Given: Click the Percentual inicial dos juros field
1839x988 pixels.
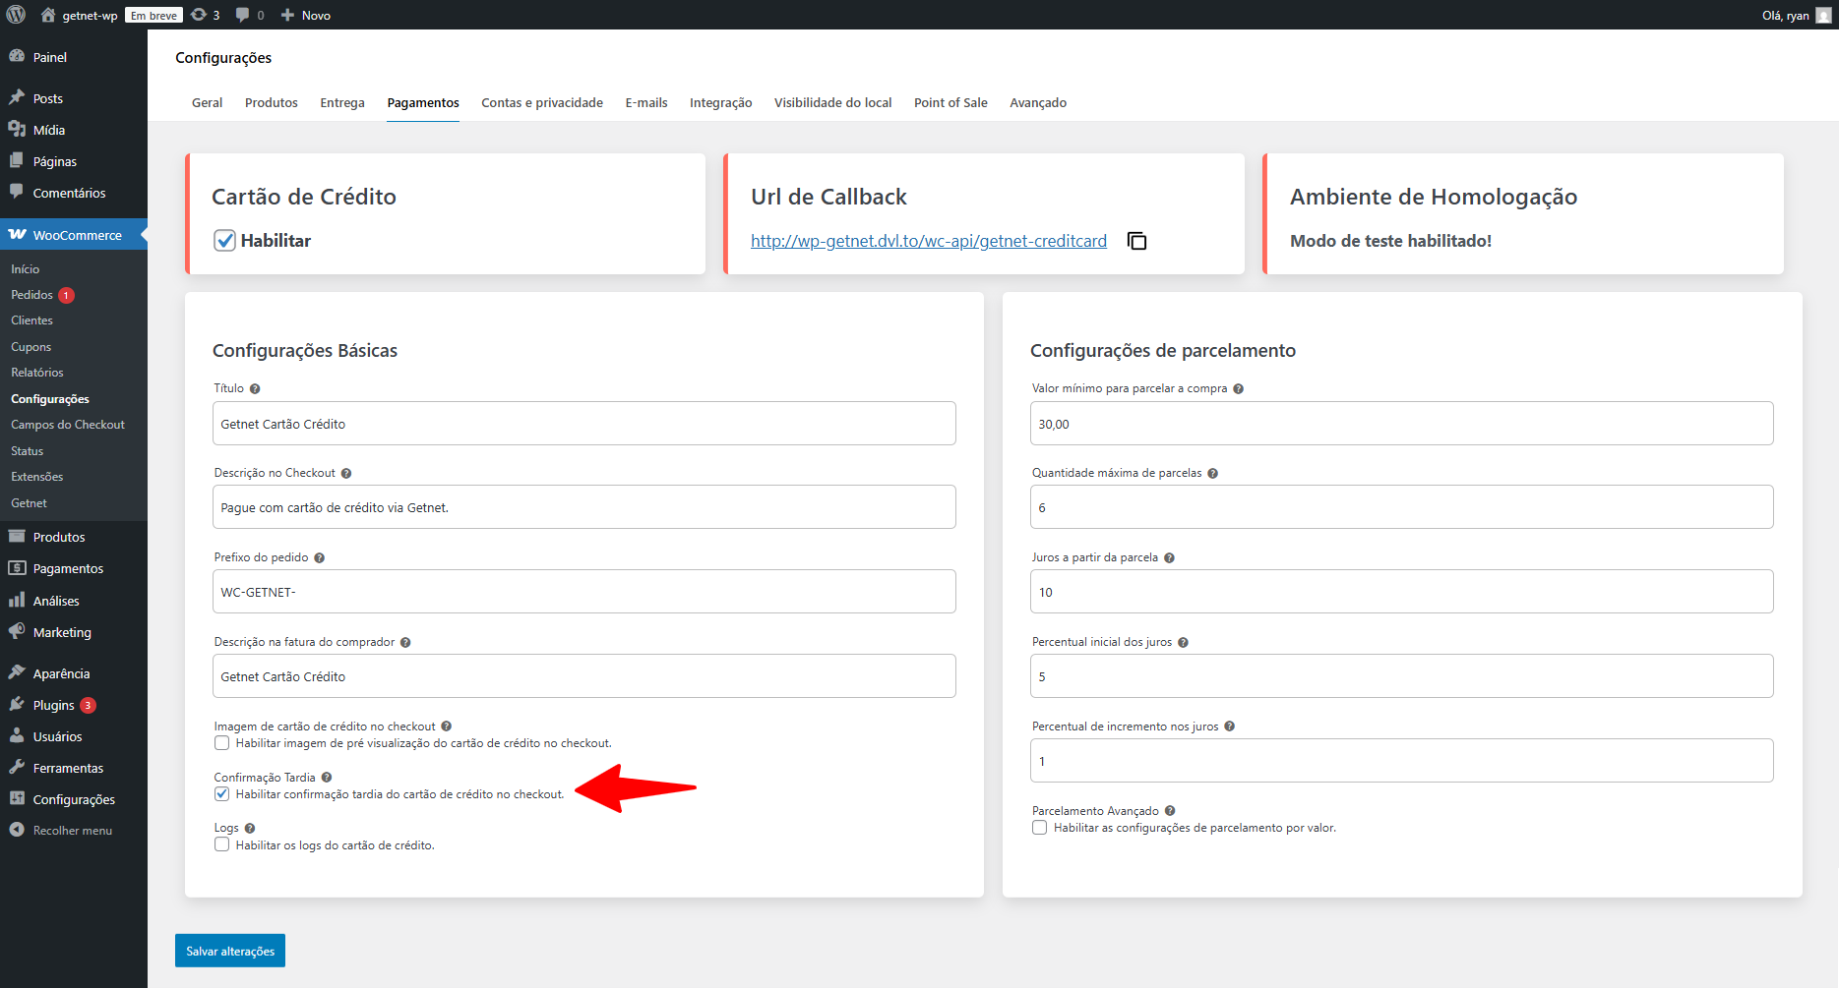Looking at the screenshot, I should tap(1402, 676).
